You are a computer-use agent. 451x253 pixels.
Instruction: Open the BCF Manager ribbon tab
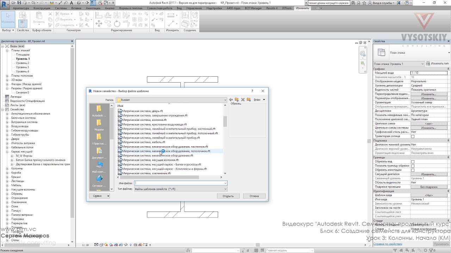coord(253,8)
